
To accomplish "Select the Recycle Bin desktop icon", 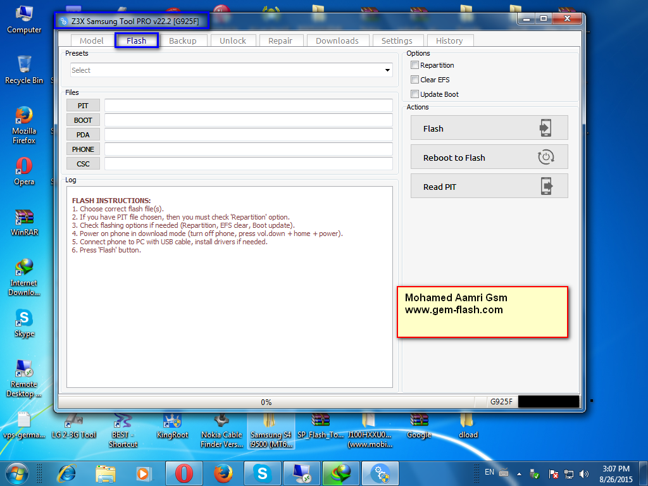I will click(x=24, y=70).
